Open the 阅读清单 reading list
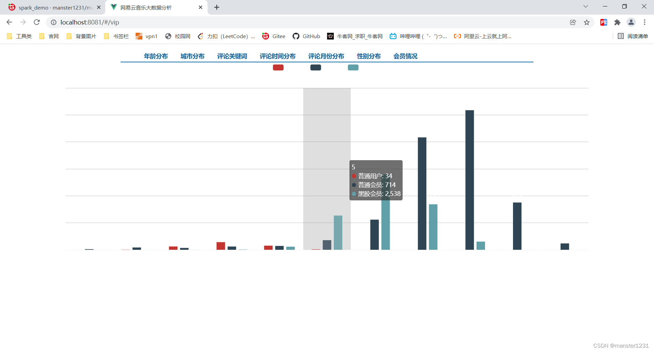This screenshot has height=351, width=654. pyautogui.click(x=633, y=36)
